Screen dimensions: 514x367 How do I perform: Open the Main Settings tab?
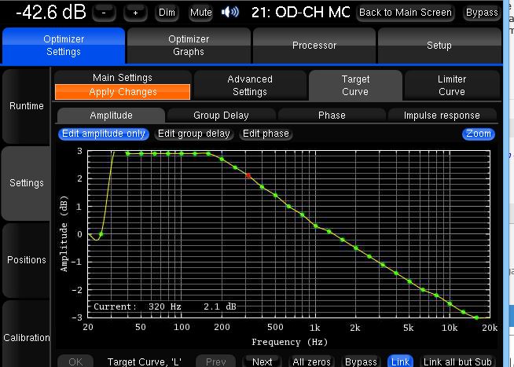[123, 78]
